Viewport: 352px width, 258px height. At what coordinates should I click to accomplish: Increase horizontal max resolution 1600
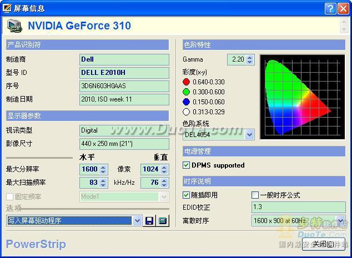[x=103, y=167]
